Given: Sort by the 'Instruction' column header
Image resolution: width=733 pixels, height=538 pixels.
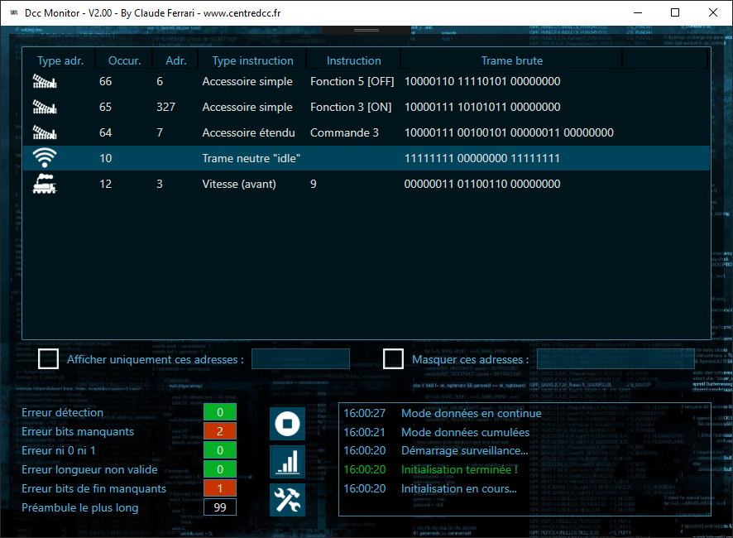Looking at the screenshot, I should pyautogui.click(x=354, y=60).
